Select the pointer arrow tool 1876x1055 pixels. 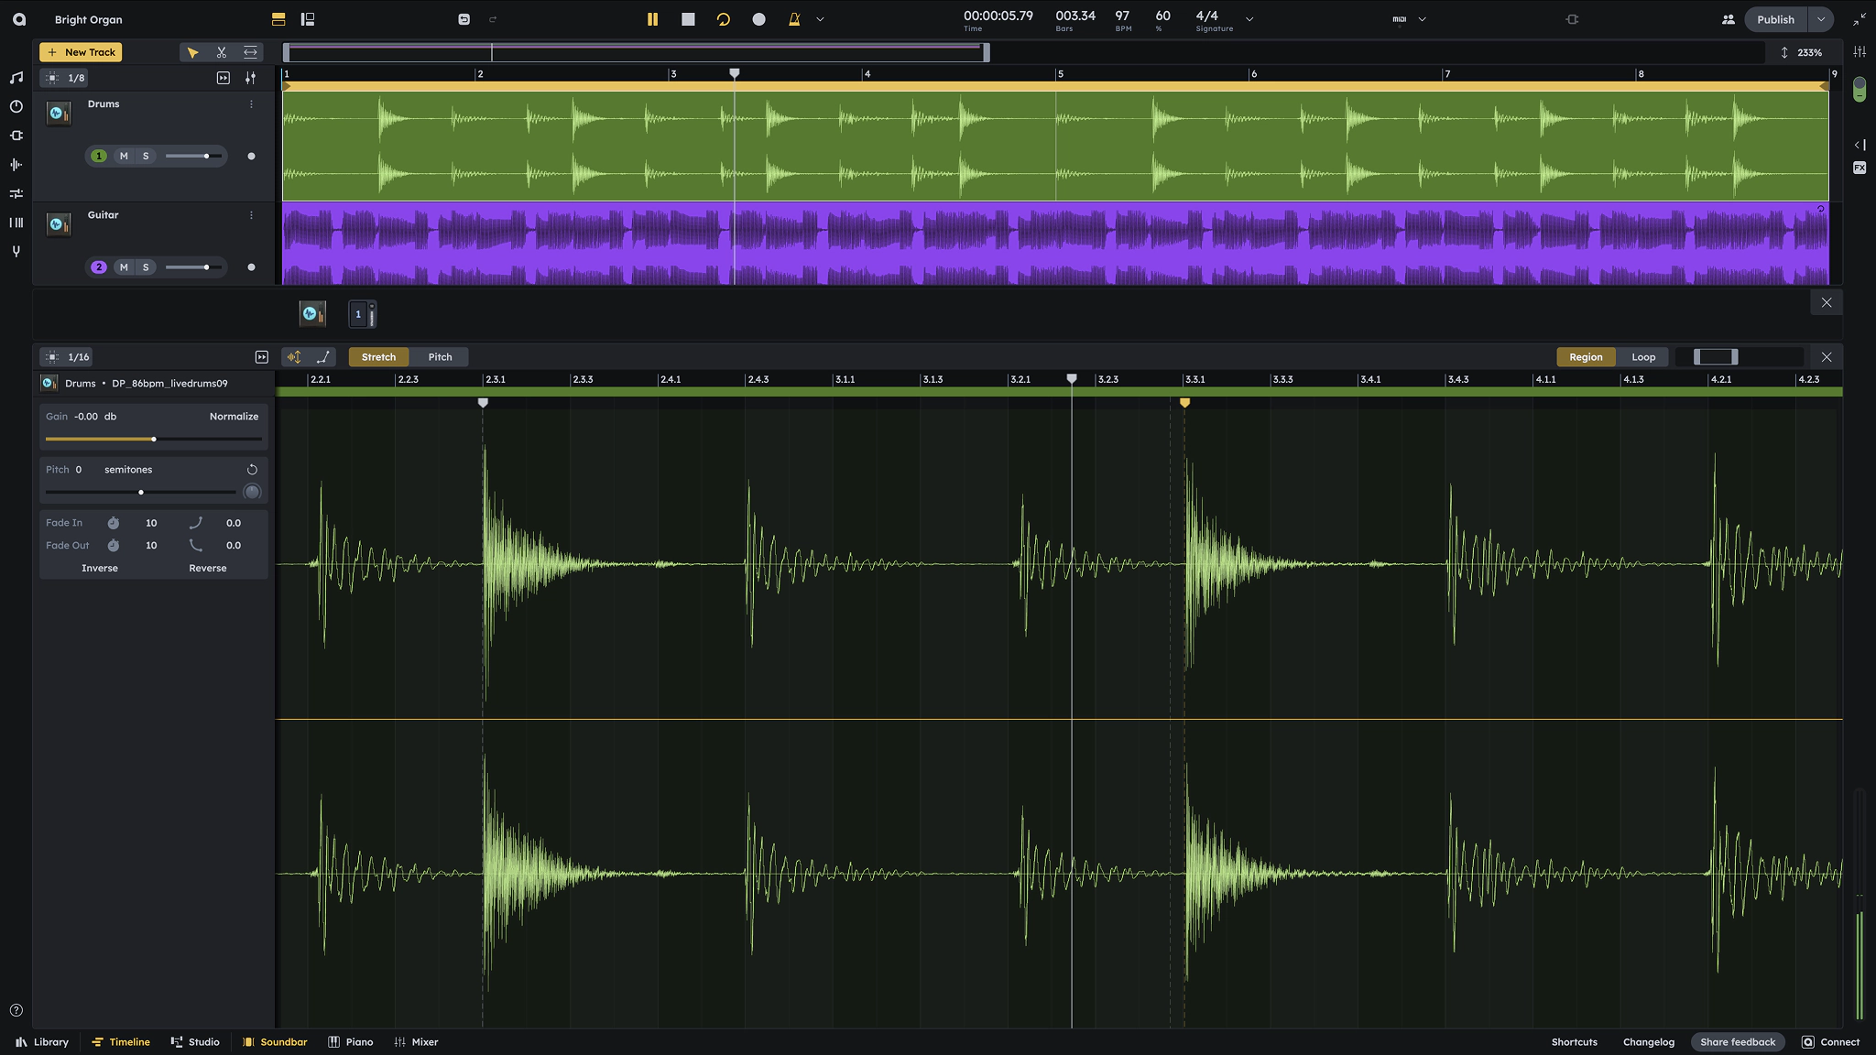click(192, 52)
